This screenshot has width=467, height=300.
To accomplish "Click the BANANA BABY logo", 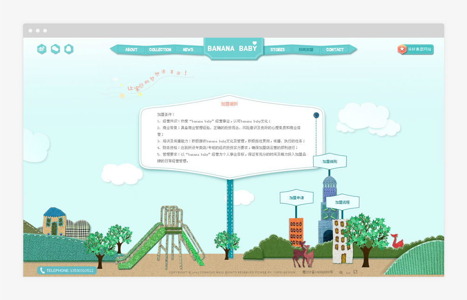I will [x=232, y=48].
